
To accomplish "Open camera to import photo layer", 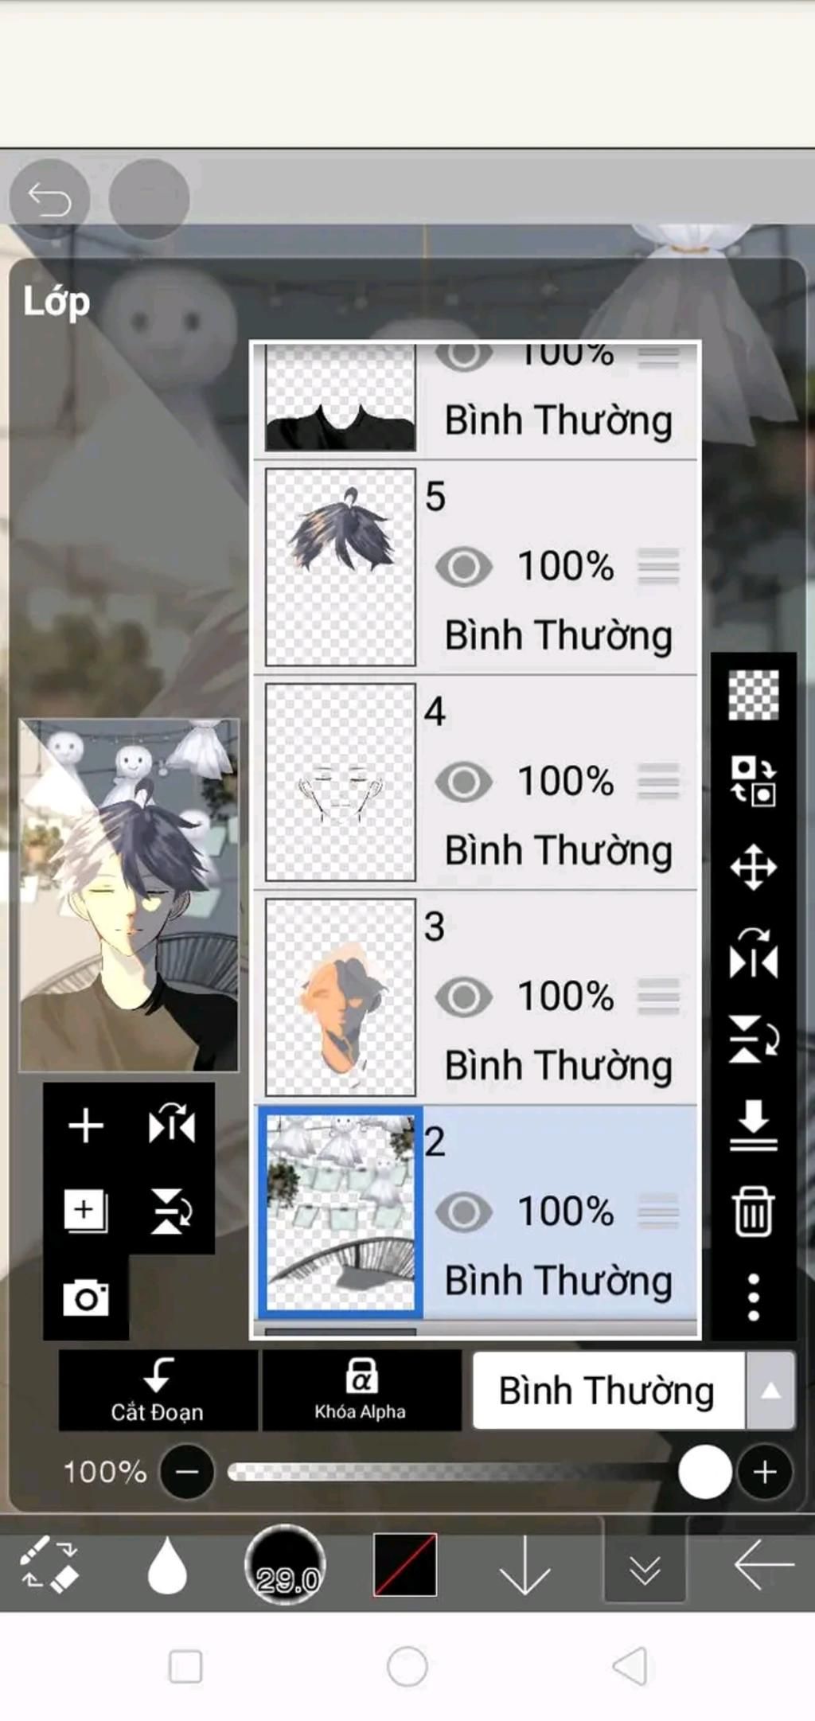I will tap(86, 1298).
